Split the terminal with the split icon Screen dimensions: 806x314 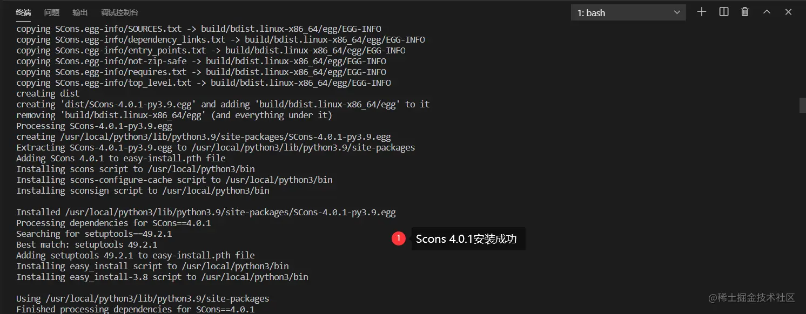pyautogui.click(x=724, y=12)
